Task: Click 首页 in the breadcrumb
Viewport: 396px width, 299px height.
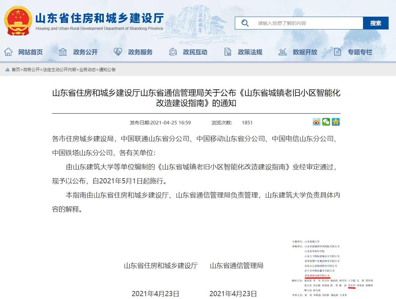Action: pyautogui.click(x=16, y=70)
